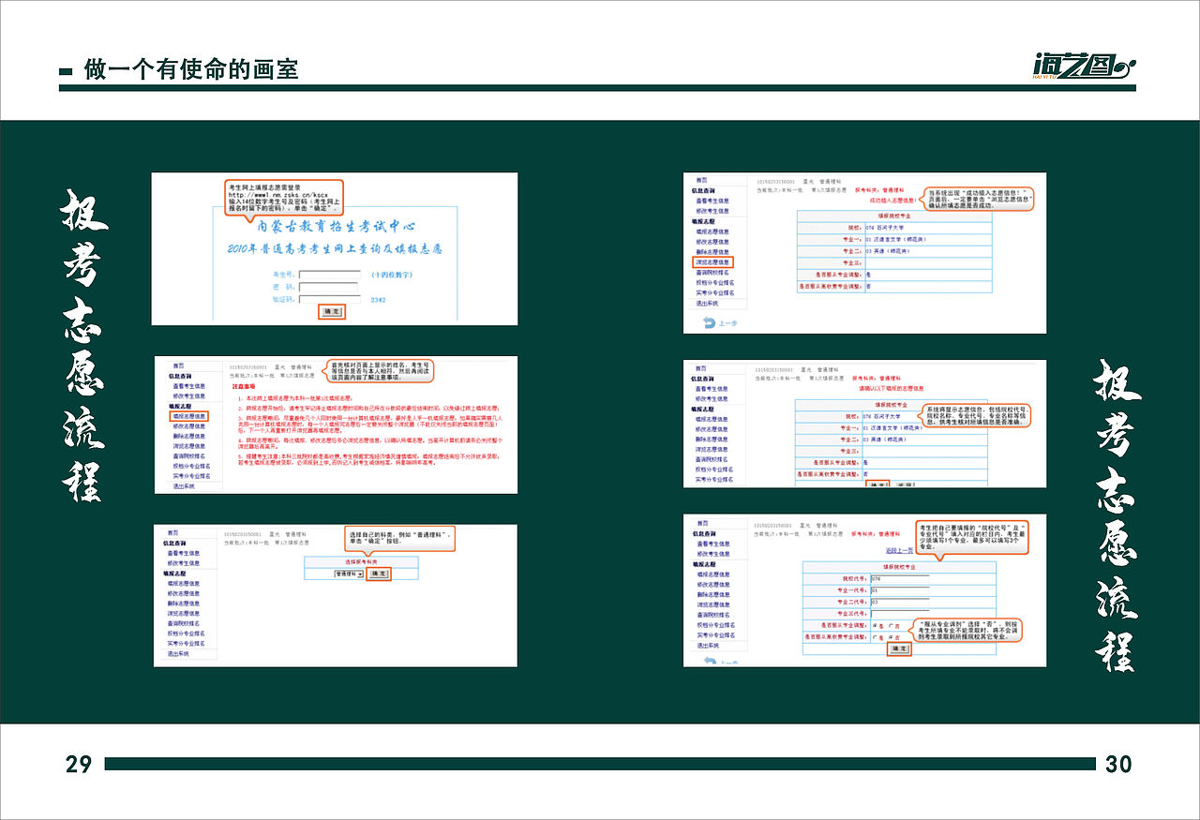Open 首页 in the 填报院校专业 form page sidebar
1200x820 pixels.
click(x=702, y=523)
